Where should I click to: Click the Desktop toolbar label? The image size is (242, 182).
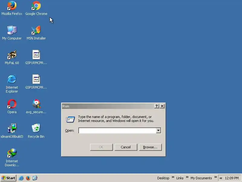tap(163, 178)
